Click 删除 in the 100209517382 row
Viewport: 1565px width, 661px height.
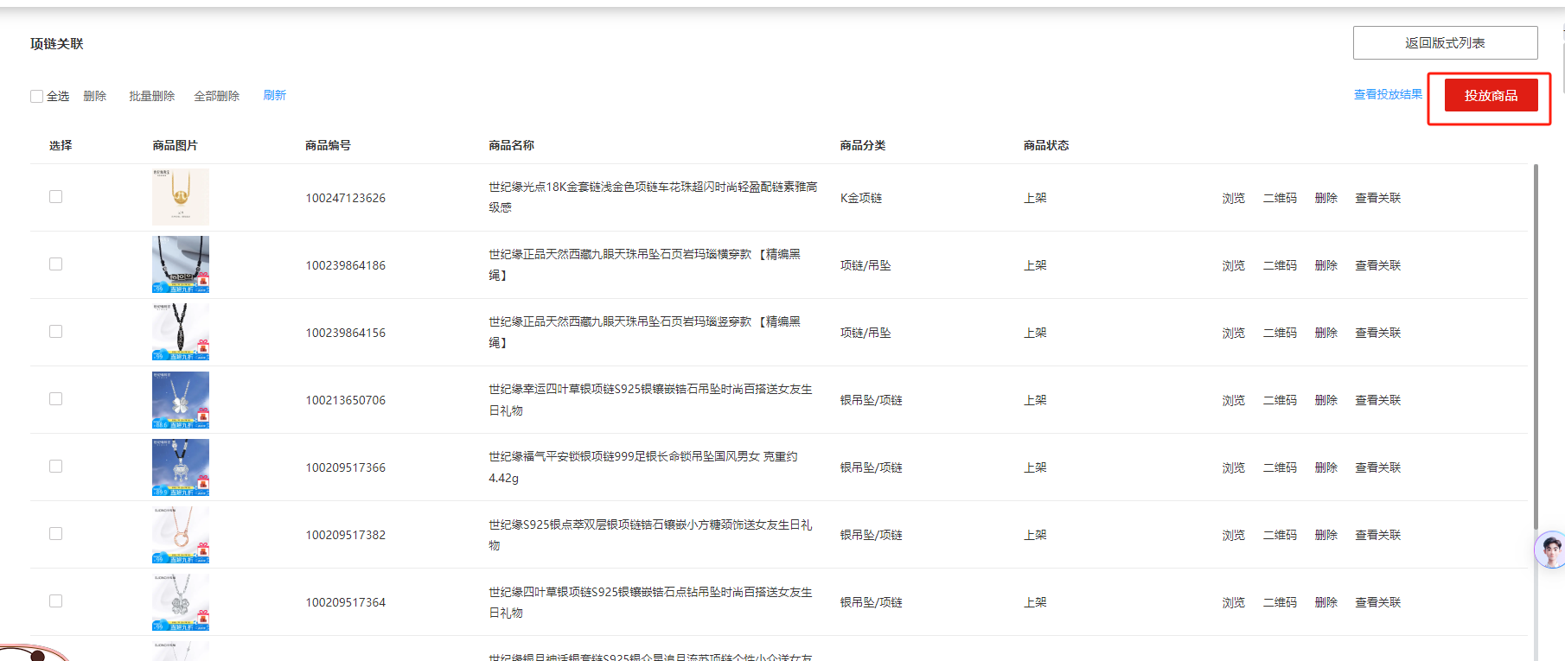(x=1325, y=535)
